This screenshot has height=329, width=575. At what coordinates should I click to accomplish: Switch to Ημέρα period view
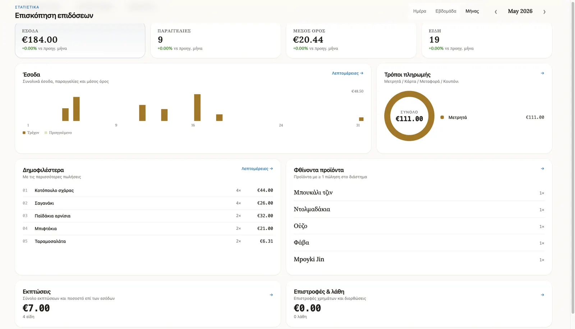(419, 11)
